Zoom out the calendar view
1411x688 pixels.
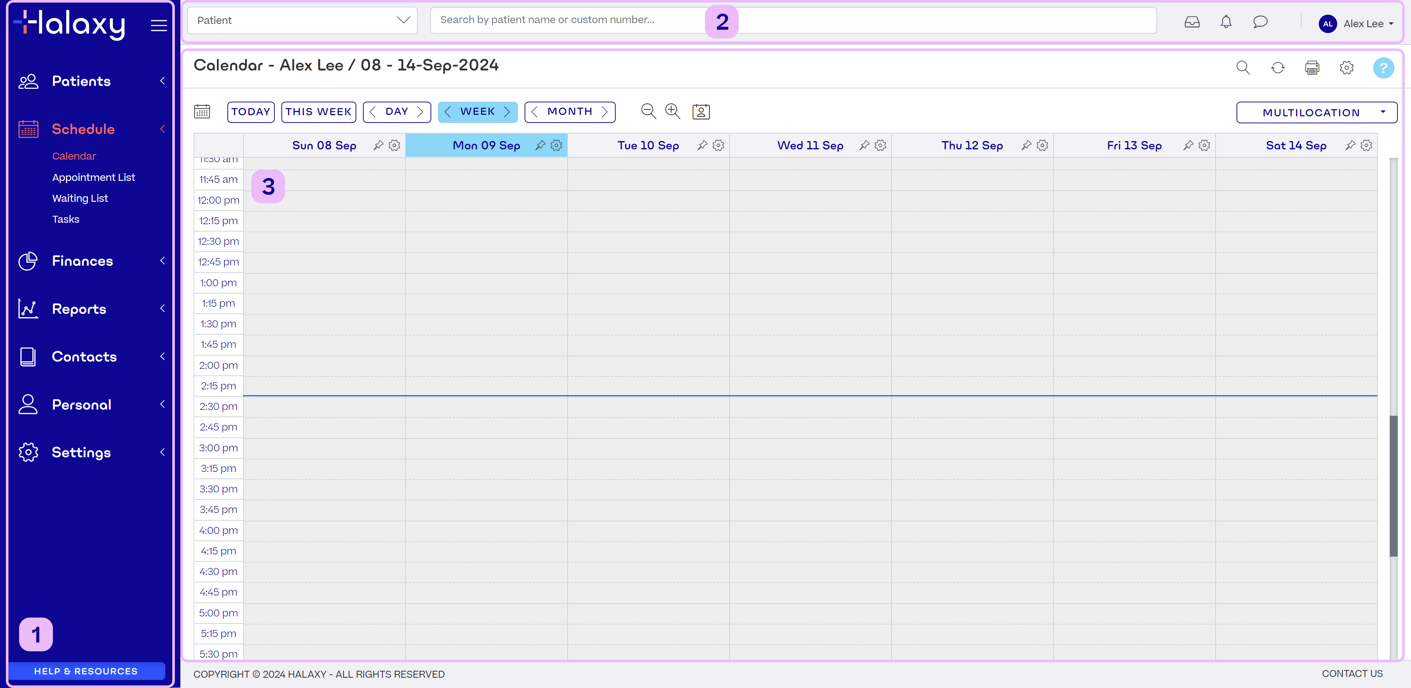pyautogui.click(x=648, y=112)
